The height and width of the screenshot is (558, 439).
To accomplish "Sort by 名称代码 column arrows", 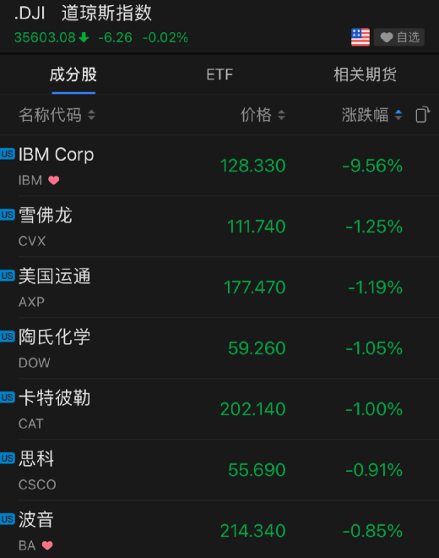I will coord(91,115).
